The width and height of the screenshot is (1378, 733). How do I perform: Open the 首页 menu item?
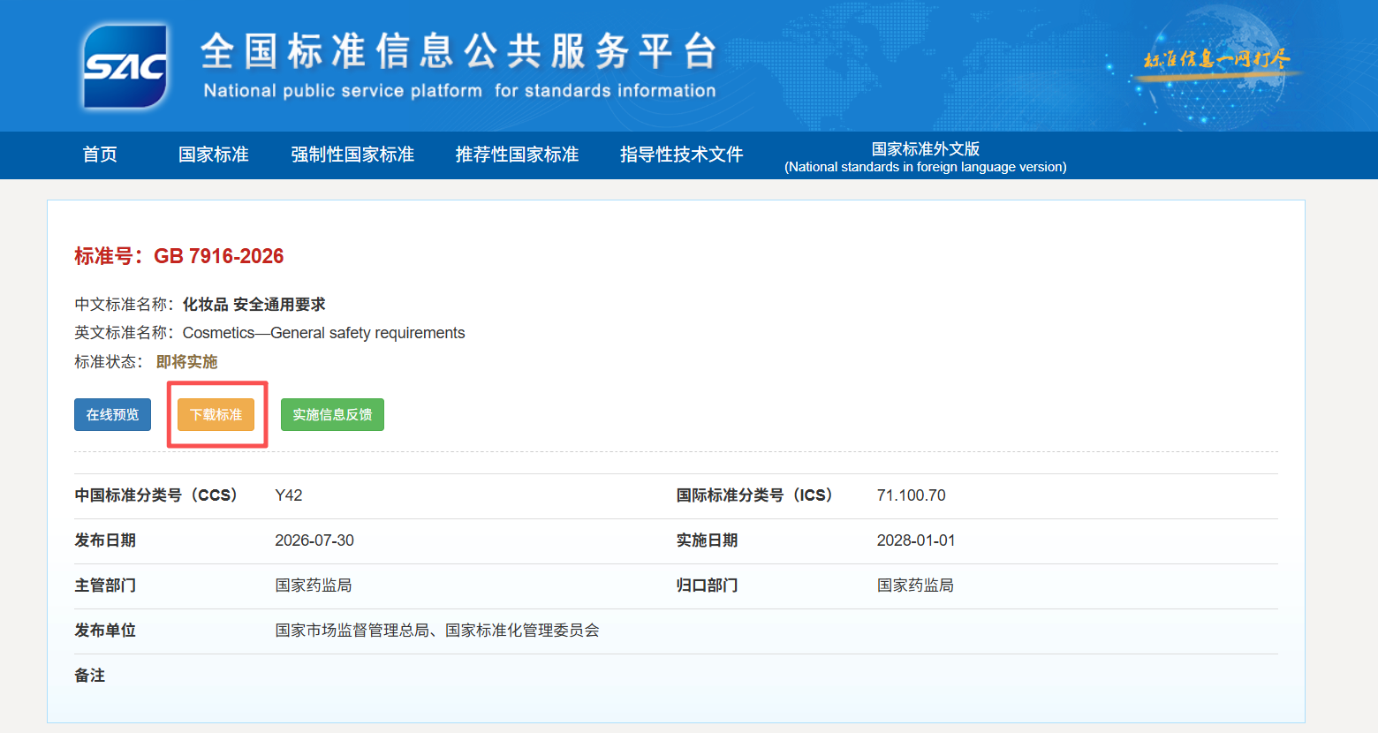coord(100,155)
